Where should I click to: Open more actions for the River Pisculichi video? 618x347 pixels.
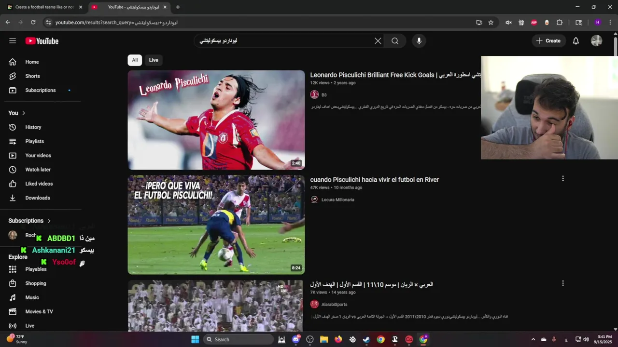click(562, 179)
